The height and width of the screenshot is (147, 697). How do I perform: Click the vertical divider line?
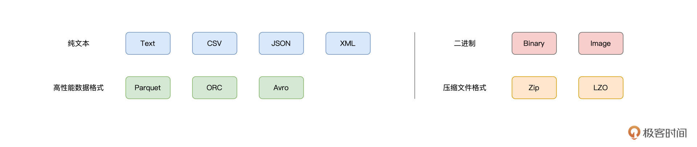click(x=415, y=66)
